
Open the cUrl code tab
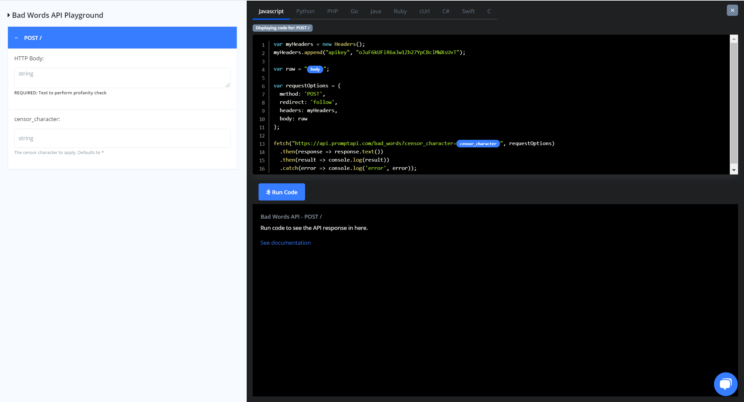tap(424, 11)
